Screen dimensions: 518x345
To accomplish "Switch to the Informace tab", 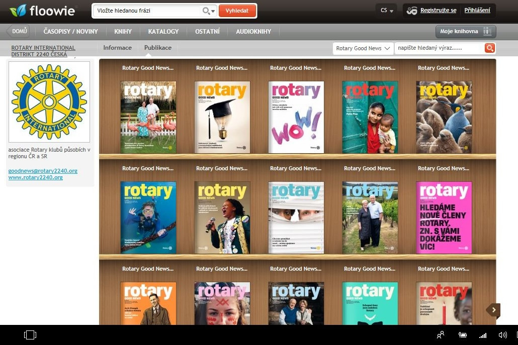I will point(117,48).
